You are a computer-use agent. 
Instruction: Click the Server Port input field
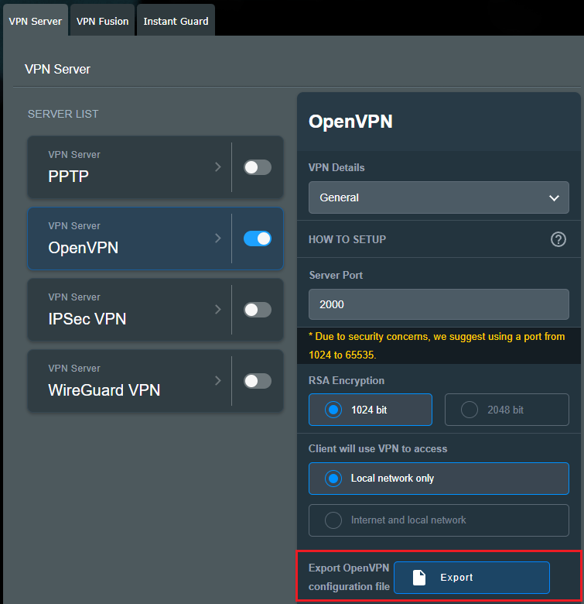tap(439, 304)
